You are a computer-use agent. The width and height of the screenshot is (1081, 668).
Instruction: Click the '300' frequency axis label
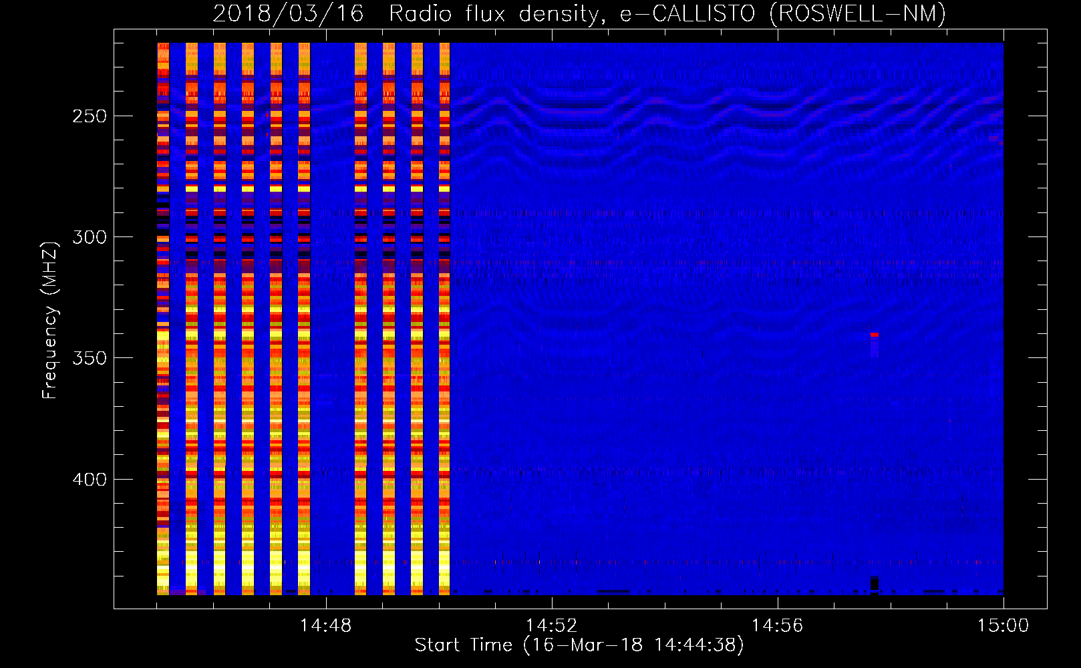click(90, 237)
